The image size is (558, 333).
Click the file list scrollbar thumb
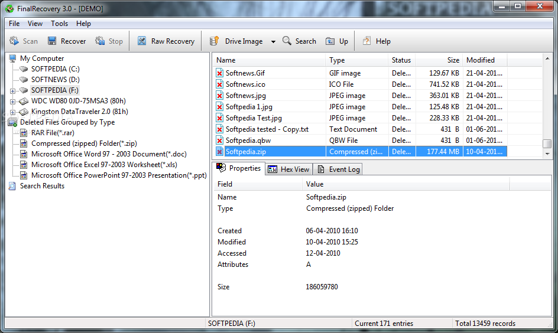pyautogui.click(x=547, y=143)
